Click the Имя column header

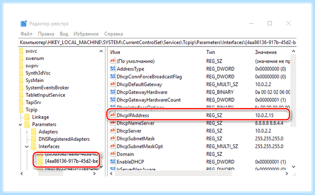coord(115,52)
